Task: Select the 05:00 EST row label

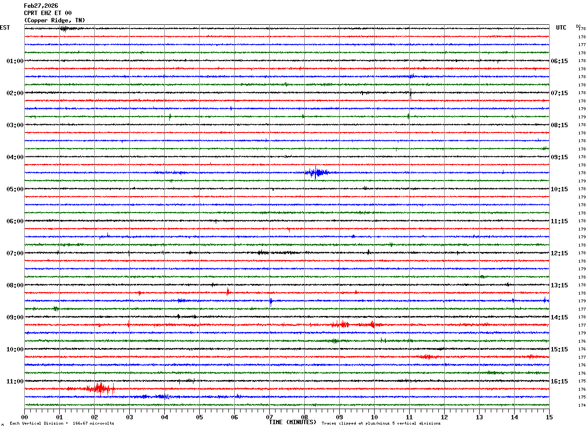Action: pos(15,189)
